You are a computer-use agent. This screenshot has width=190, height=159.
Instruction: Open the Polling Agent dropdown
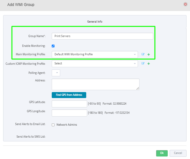[56, 73]
